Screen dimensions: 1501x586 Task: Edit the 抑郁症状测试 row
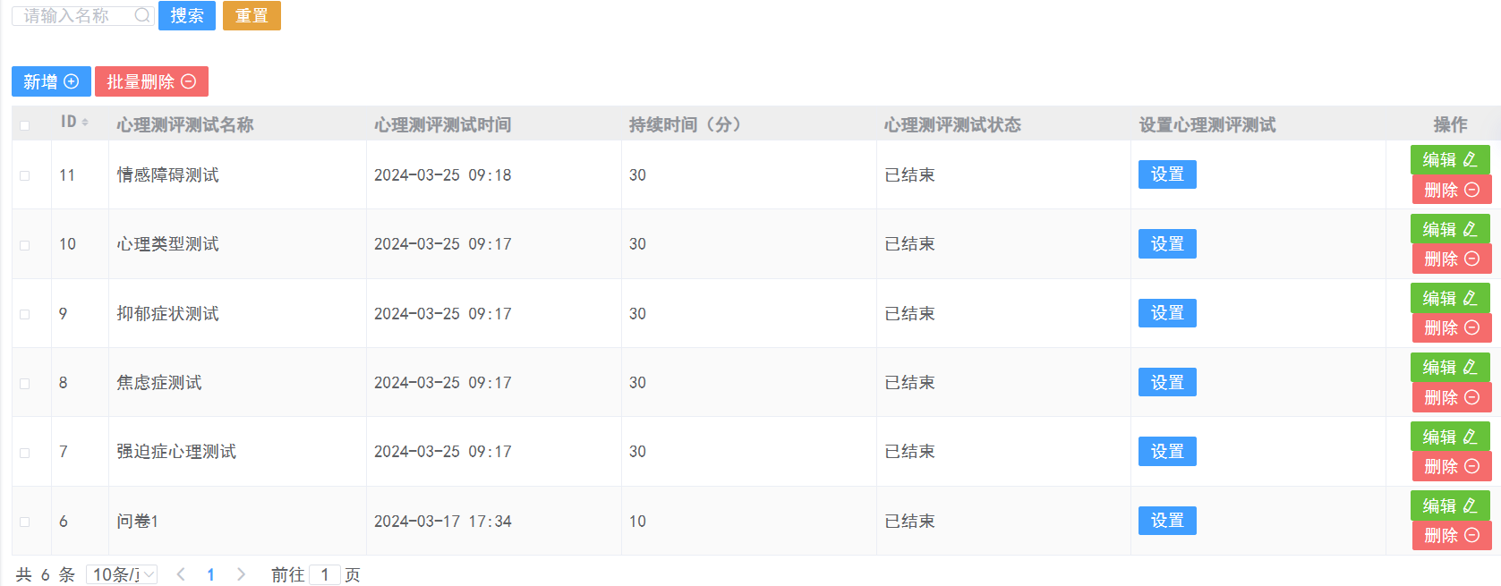point(1449,299)
